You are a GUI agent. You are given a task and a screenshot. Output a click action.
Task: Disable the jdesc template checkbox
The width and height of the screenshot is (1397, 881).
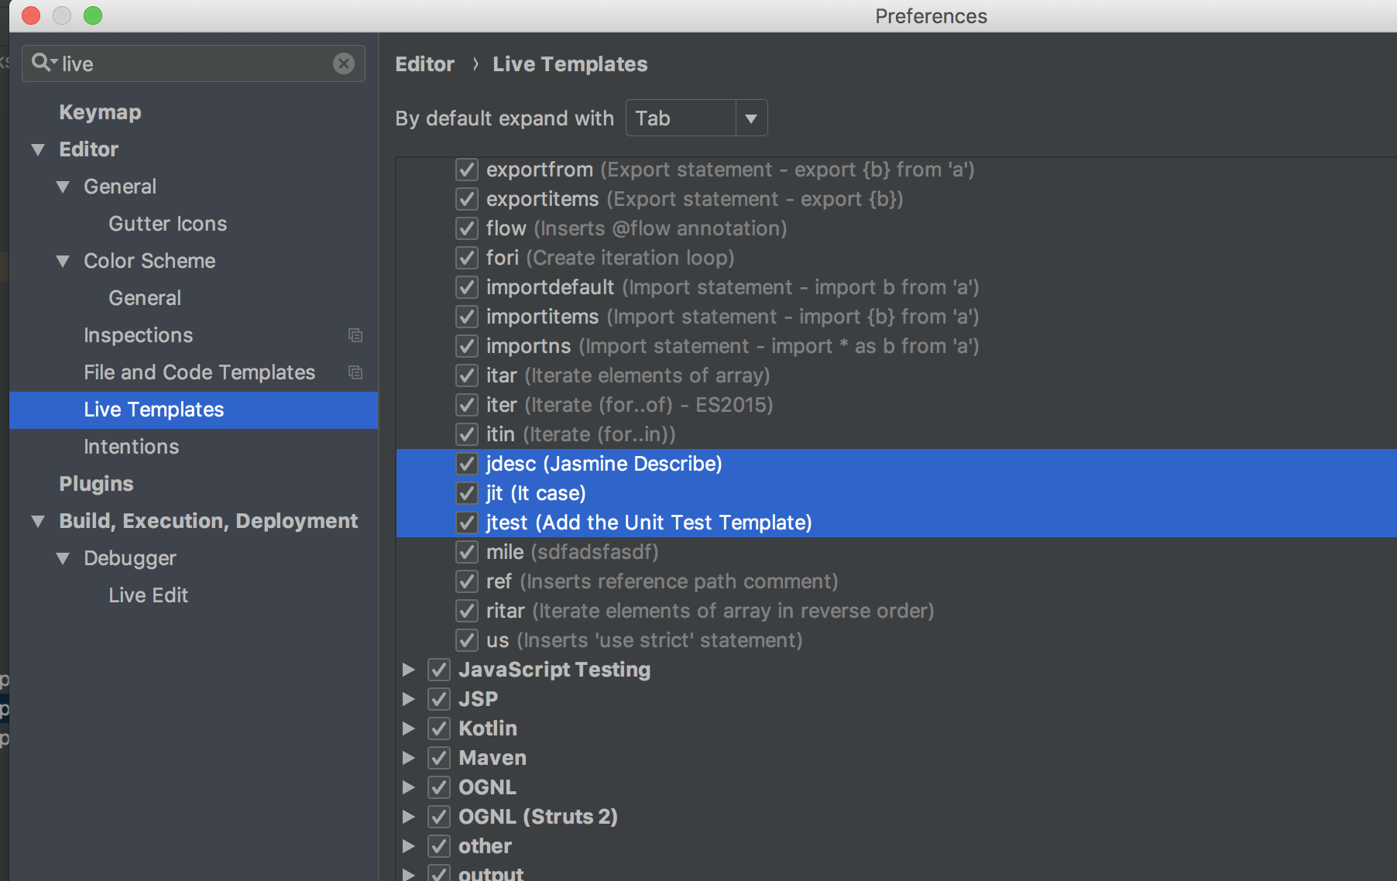pyautogui.click(x=467, y=464)
